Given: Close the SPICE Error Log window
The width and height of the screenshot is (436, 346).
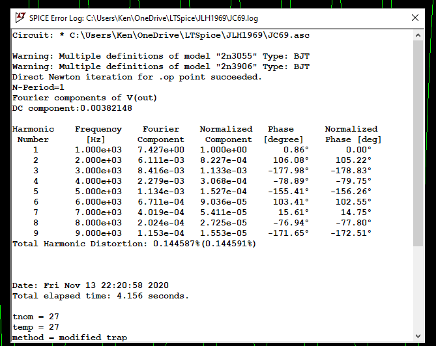Looking at the screenshot, I should coord(415,18).
